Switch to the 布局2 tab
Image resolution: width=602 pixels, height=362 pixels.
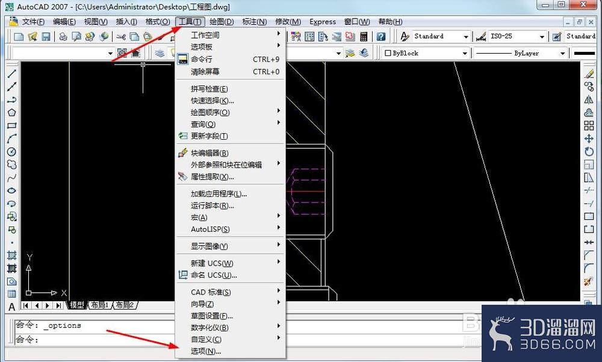click(x=125, y=305)
